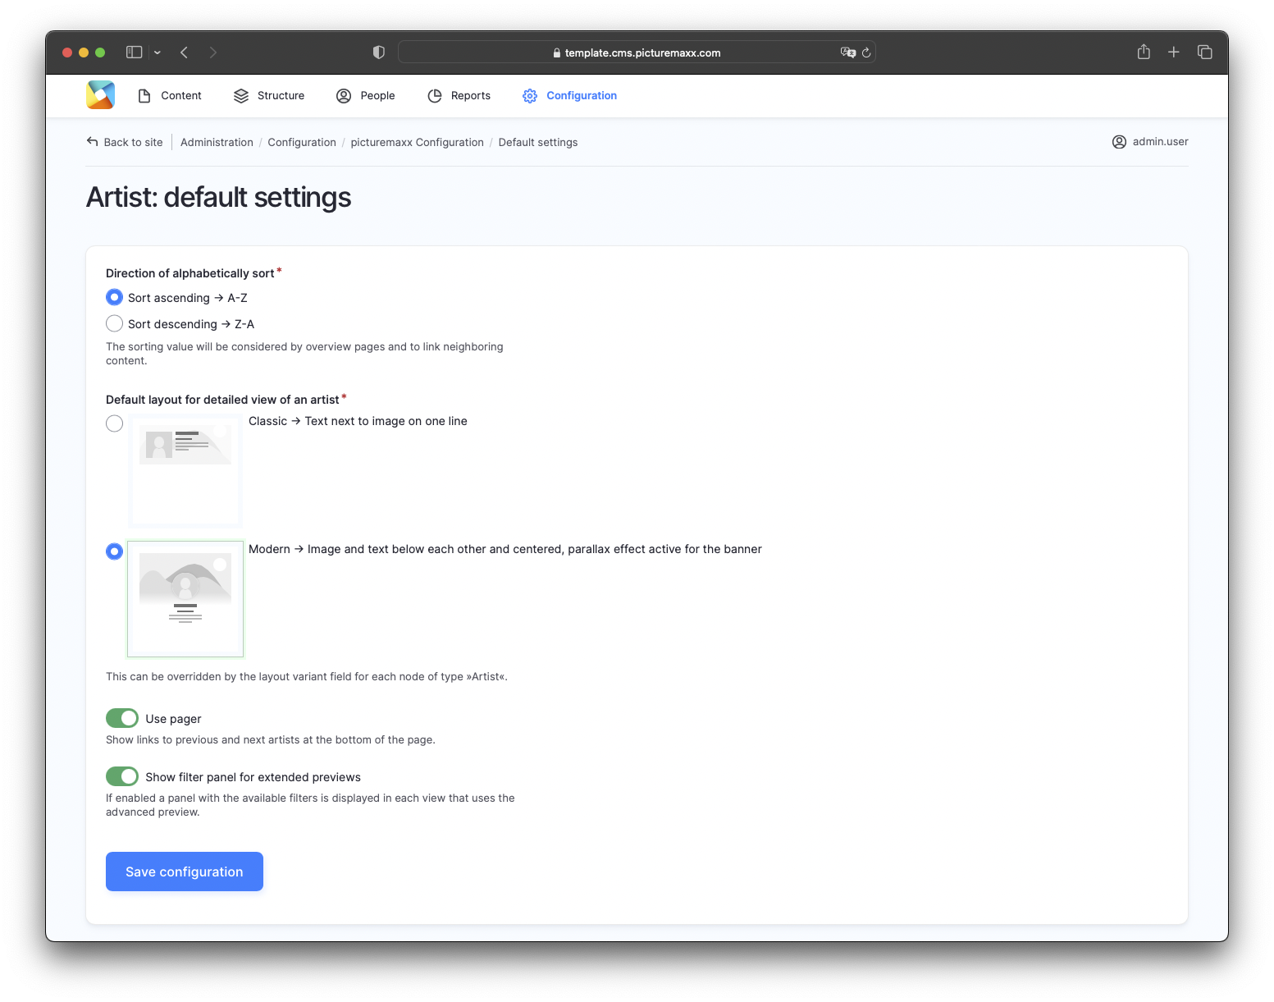
Task: Click the 'Use pager' label
Action: tap(173, 719)
